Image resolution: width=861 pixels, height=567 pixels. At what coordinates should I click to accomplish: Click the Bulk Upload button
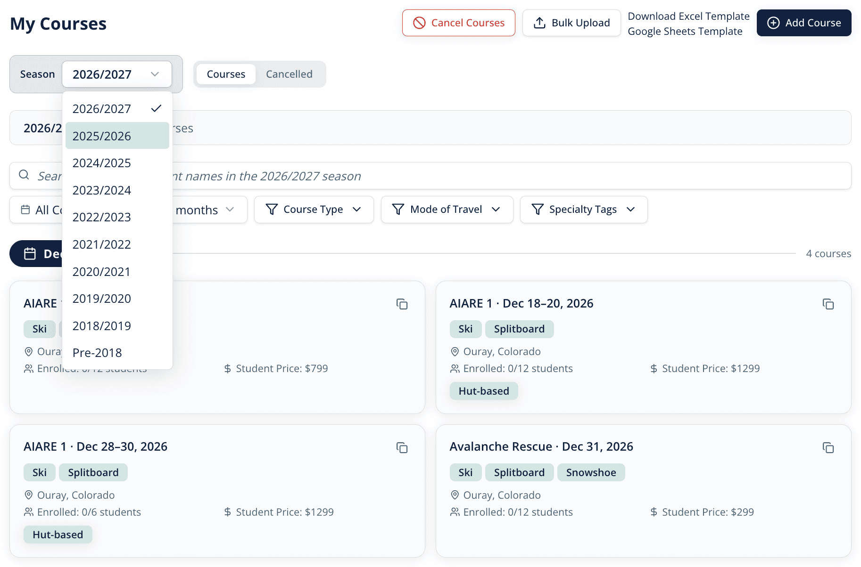pos(571,23)
